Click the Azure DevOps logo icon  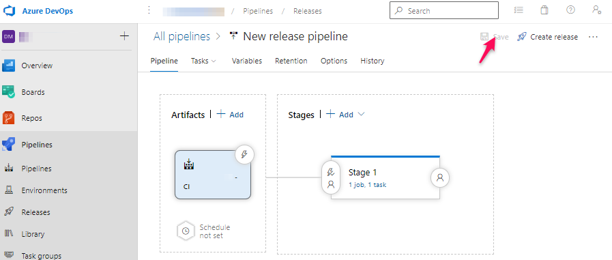click(9, 11)
